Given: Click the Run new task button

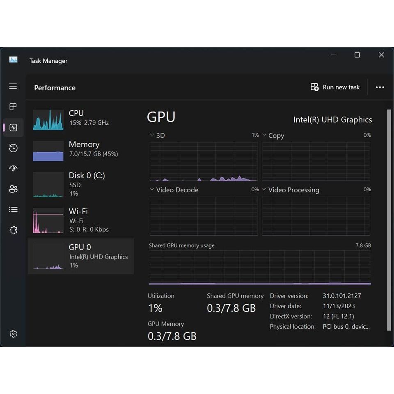Looking at the screenshot, I should coord(335,87).
